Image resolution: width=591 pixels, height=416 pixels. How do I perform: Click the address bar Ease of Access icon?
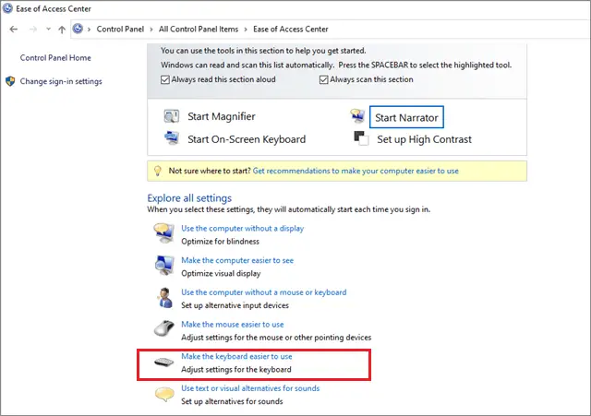pos(78,29)
